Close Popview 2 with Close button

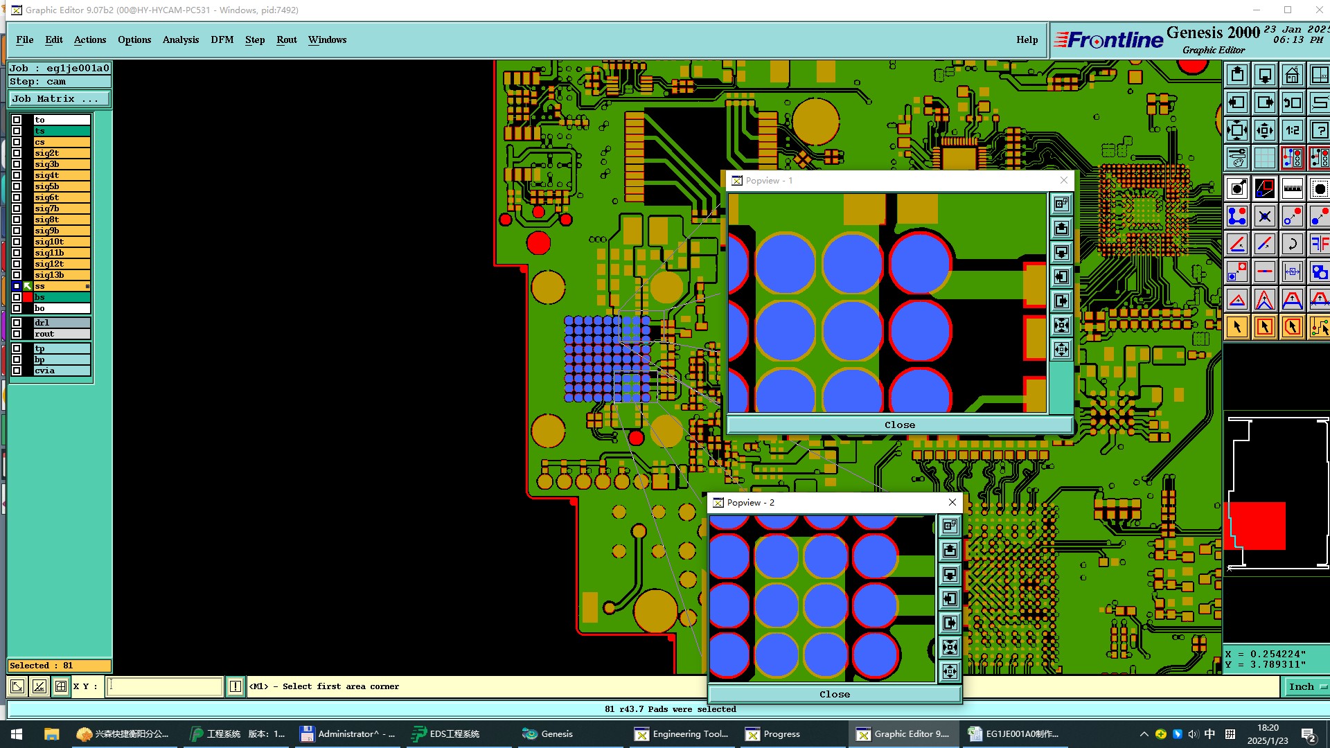pos(834,694)
